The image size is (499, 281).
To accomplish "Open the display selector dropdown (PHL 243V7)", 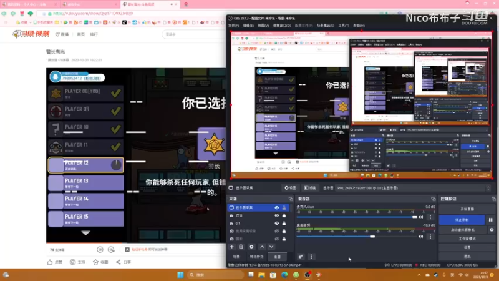I will pyautogui.click(x=414, y=188).
